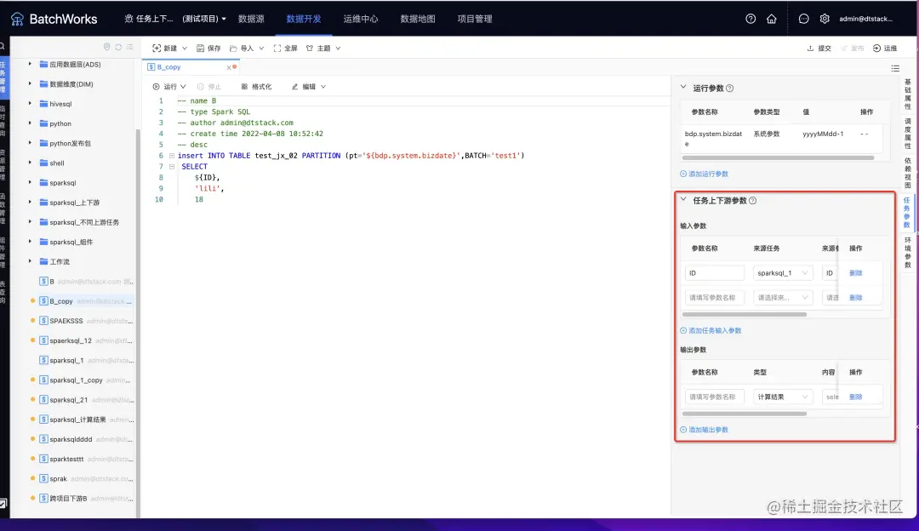Open 数据开发 top menu

[x=304, y=19]
